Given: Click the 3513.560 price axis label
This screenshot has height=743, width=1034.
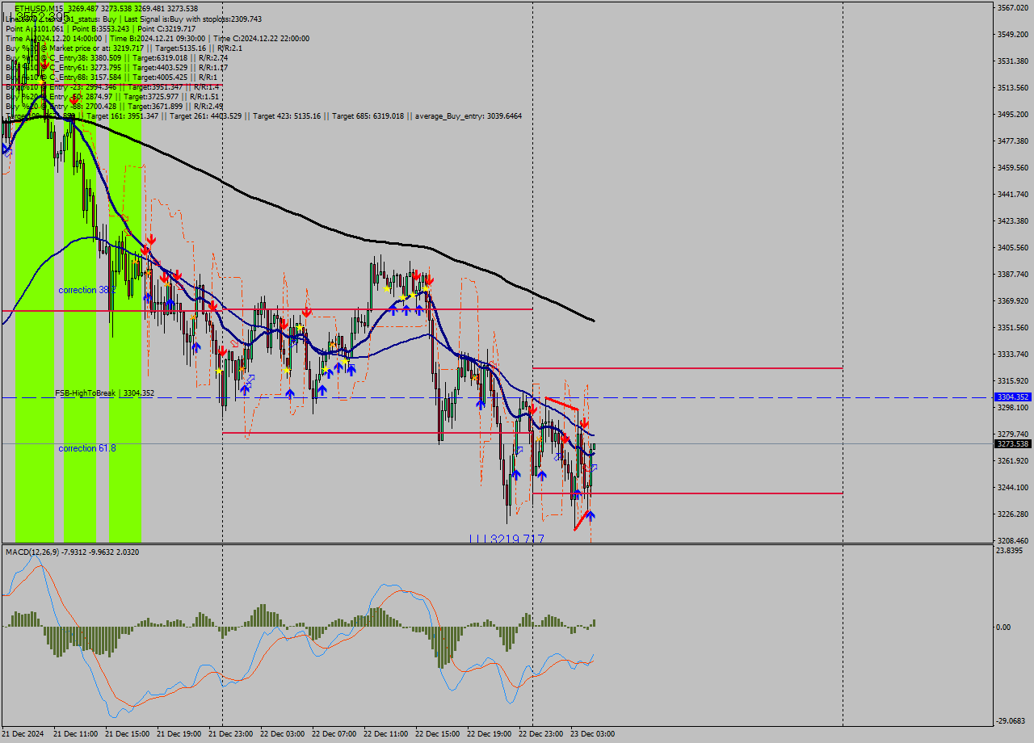Looking at the screenshot, I should (1012, 87).
